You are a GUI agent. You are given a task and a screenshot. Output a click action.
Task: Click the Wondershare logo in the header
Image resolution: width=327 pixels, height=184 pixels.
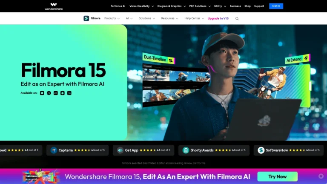click(53, 6)
